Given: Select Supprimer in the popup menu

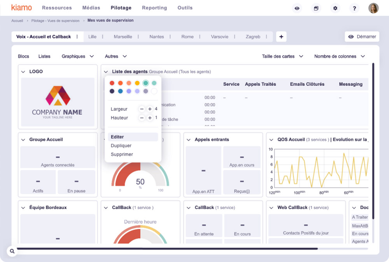Looking at the screenshot, I should (122, 154).
